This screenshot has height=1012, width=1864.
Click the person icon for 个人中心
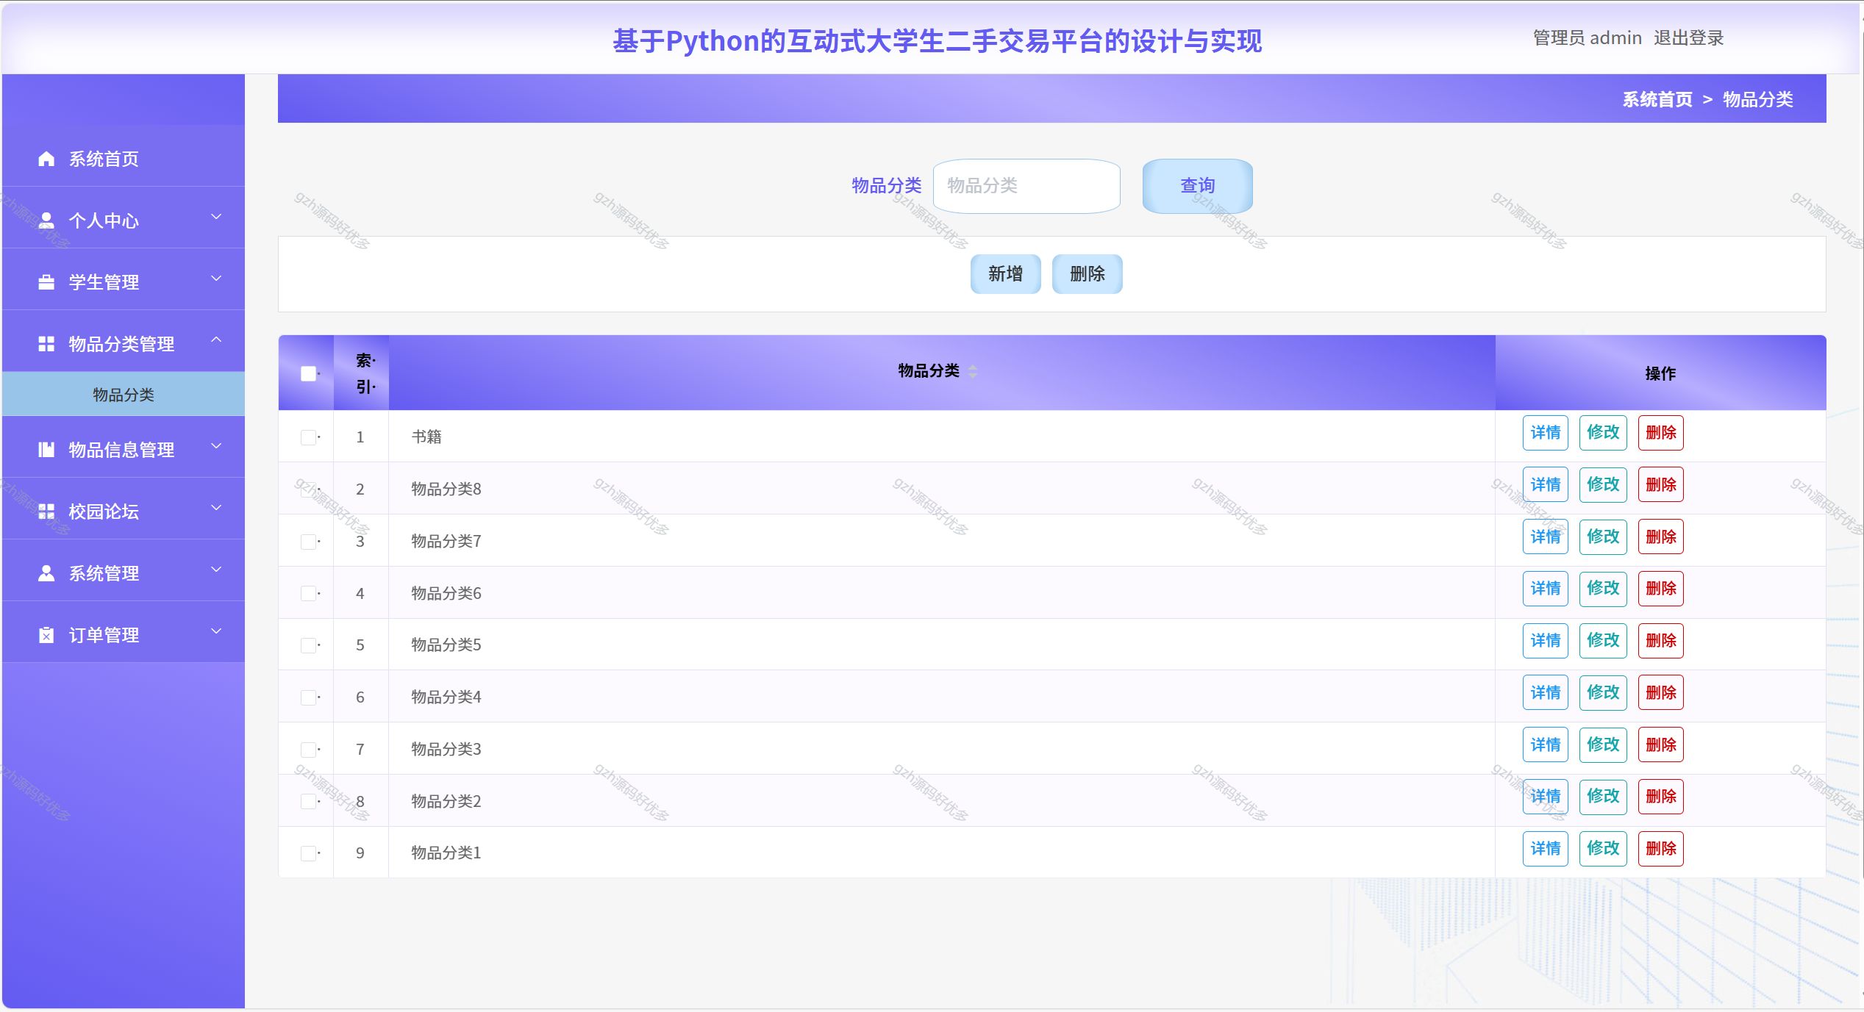coord(46,220)
